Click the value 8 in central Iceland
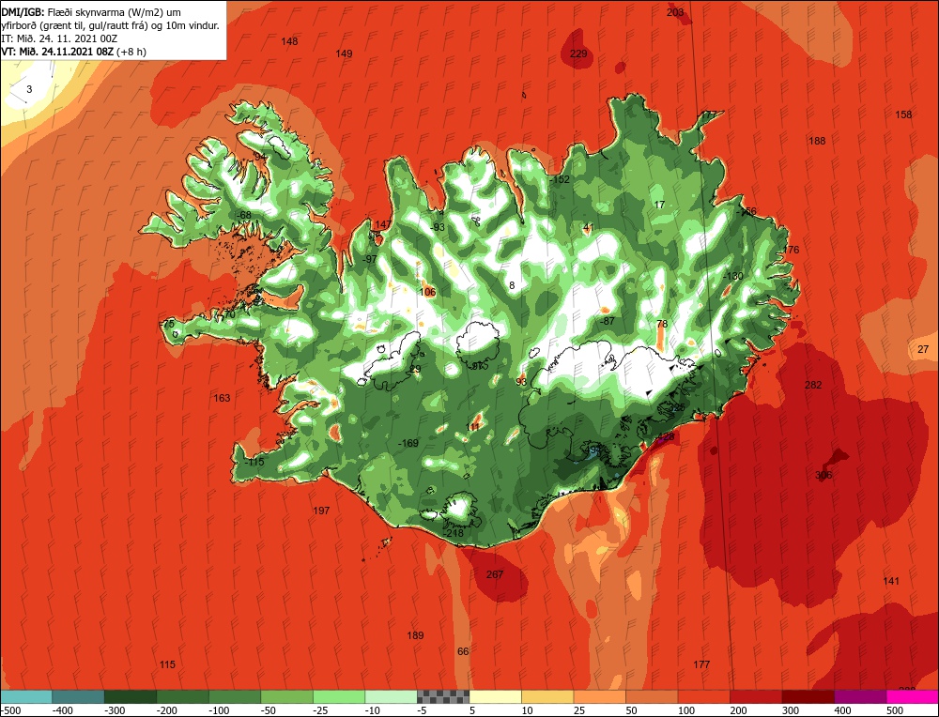This screenshot has height=717, width=939. [512, 285]
